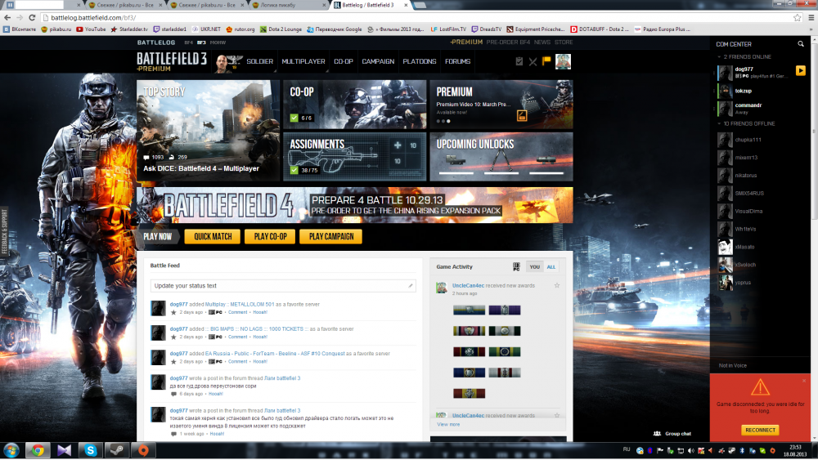Comment on the BIG MAPS NO LAGS post
818x460 pixels.
tap(237, 337)
